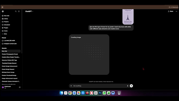Click the sidebar scrollbar

(x=22, y=31)
